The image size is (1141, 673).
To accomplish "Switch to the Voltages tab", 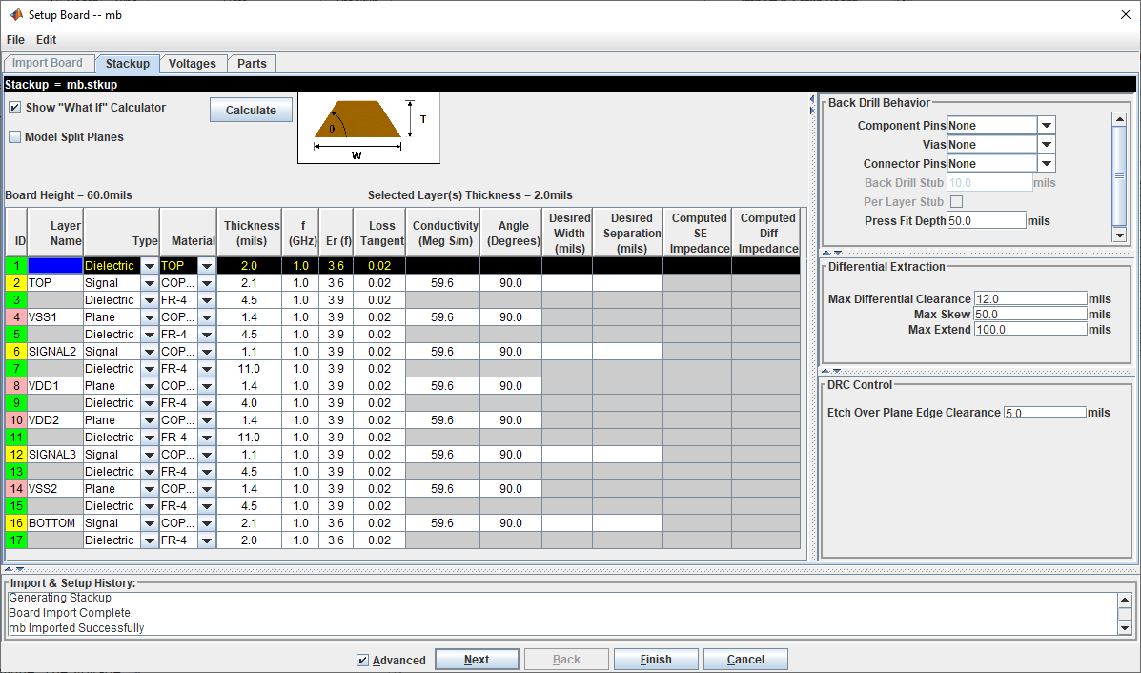I will coord(193,63).
